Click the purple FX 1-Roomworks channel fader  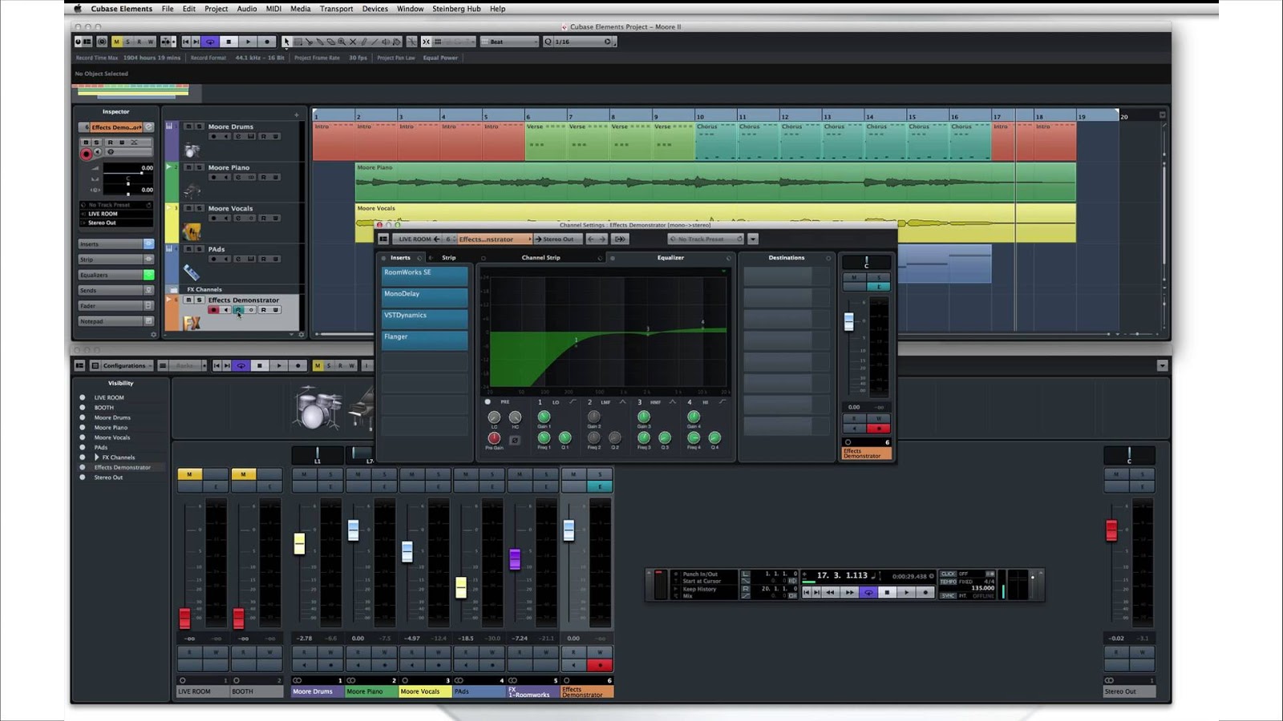point(515,559)
